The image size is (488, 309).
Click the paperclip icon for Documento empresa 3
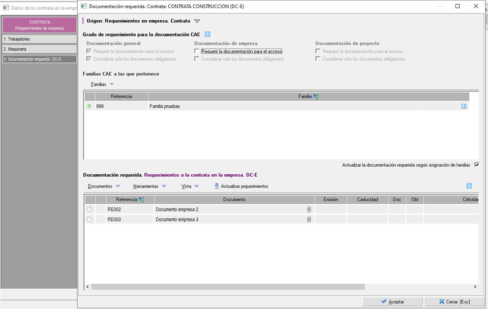pyautogui.click(x=309, y=220)
